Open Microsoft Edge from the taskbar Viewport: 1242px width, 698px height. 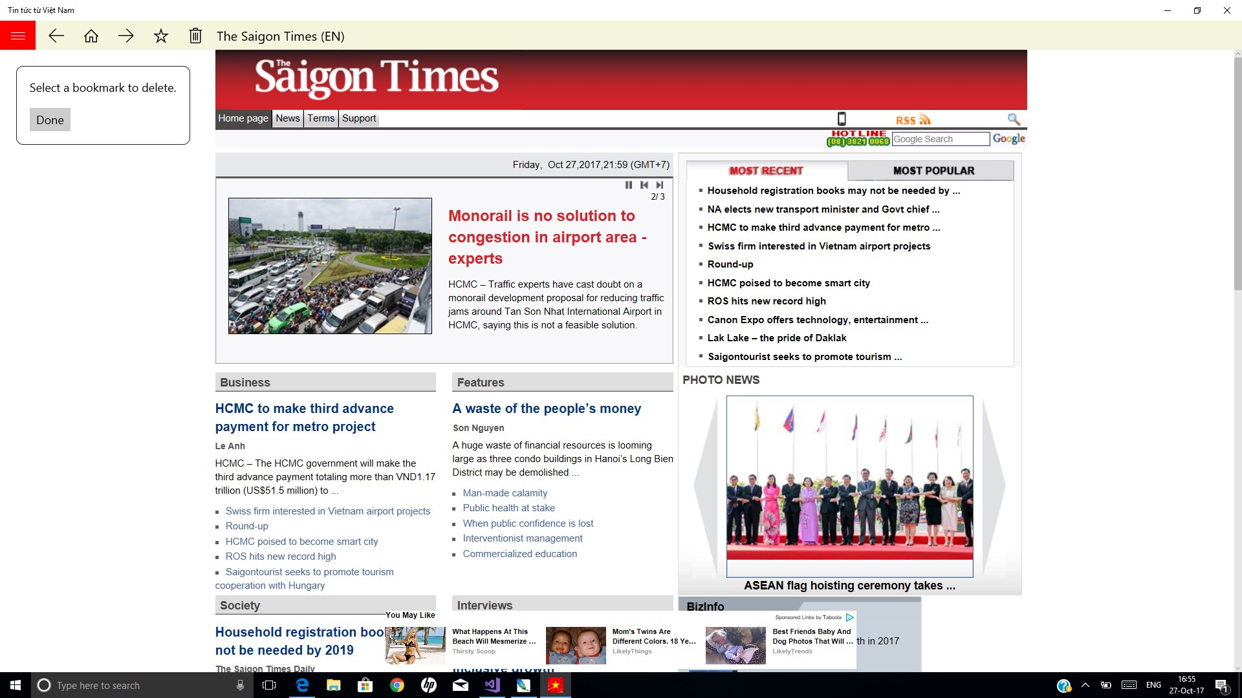pyautogui.click(x=301, y=686)
